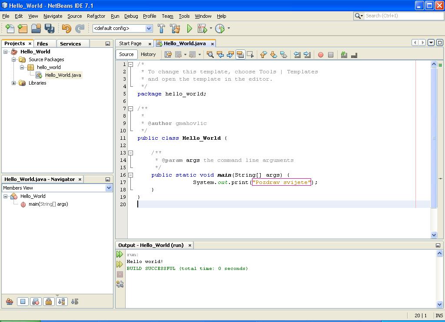Image resolution: width=445 pixels, height=322 pixels.
Task: Expand the Libraries tree node
Action: [x=14, y=83]
